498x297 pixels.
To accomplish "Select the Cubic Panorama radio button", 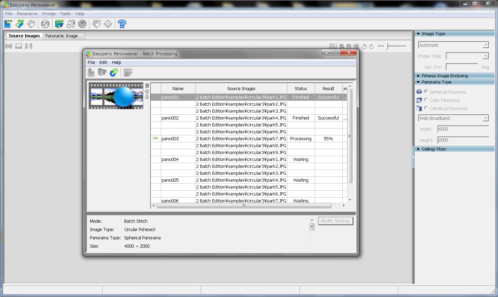I will (x=426, y=100).
